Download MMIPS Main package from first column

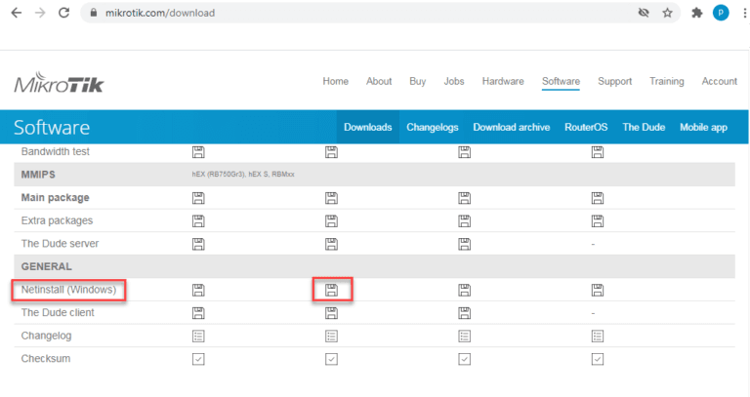pyautogui.click(x=198, y=197)
